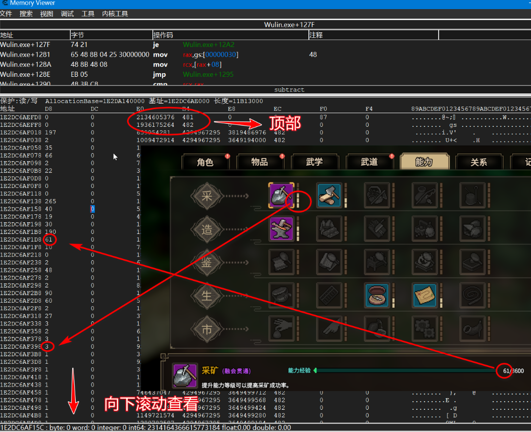Image resolution: width=531 pixels, height=432 pixels.
Task: Click the 操作码 column header
Action: [x=163, y=35]
